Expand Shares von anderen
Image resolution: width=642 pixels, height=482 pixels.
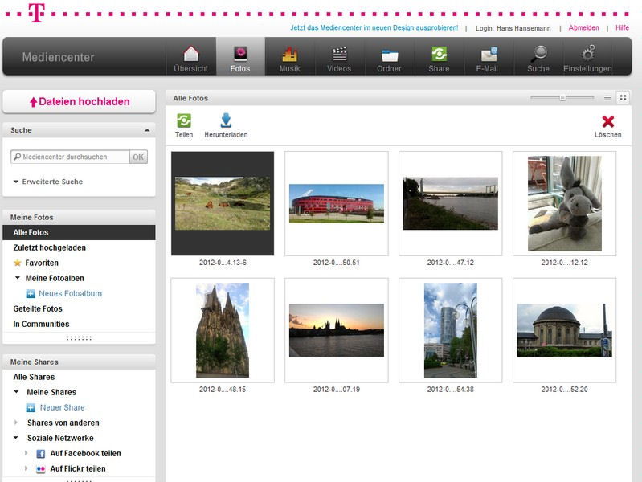16,423
